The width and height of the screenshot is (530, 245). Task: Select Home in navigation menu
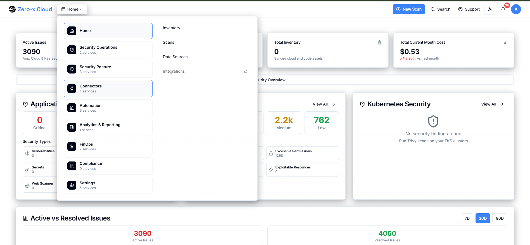click(108, 31)
